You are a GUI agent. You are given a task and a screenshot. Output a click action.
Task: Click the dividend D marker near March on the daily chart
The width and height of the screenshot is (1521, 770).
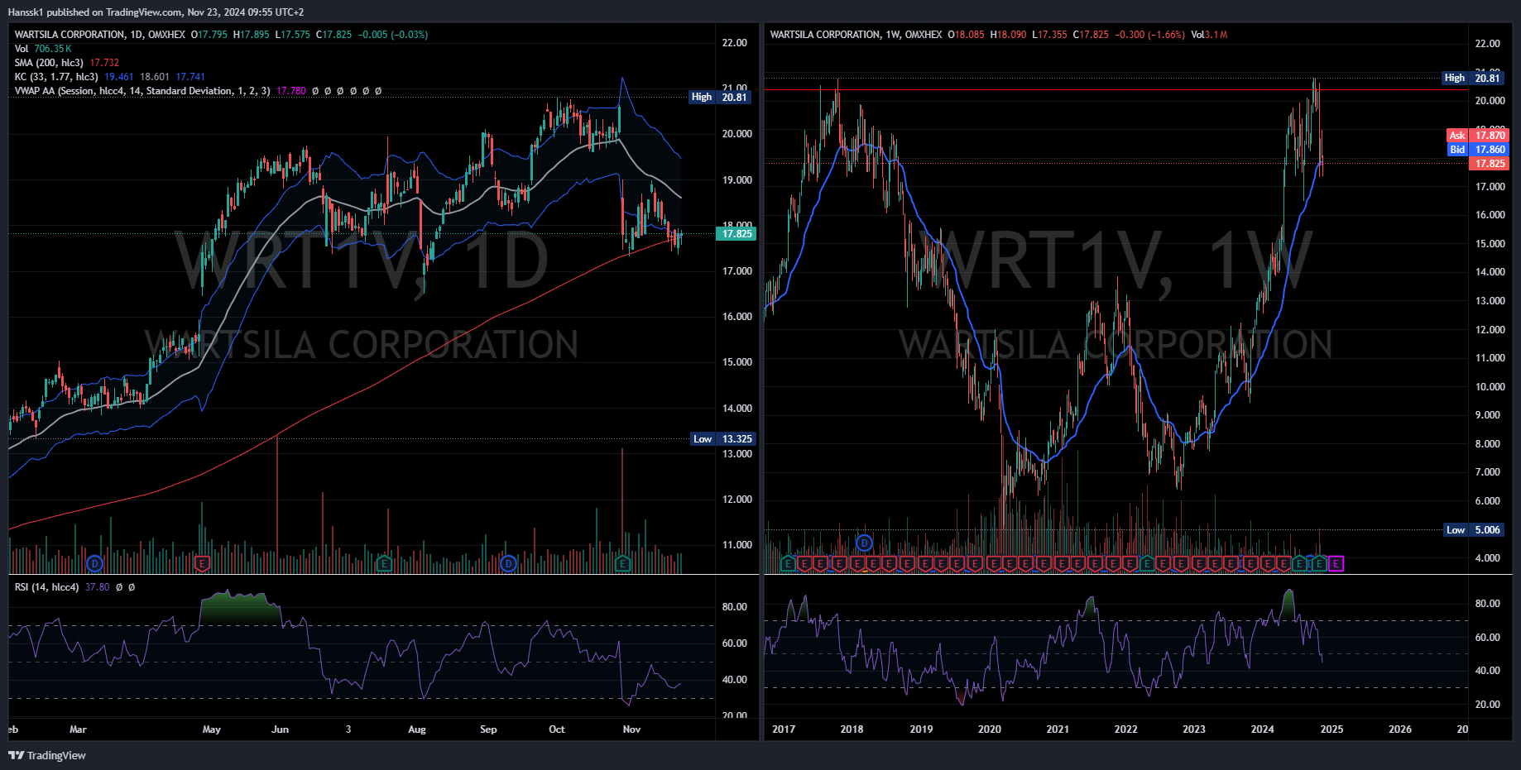pos(95,564)
